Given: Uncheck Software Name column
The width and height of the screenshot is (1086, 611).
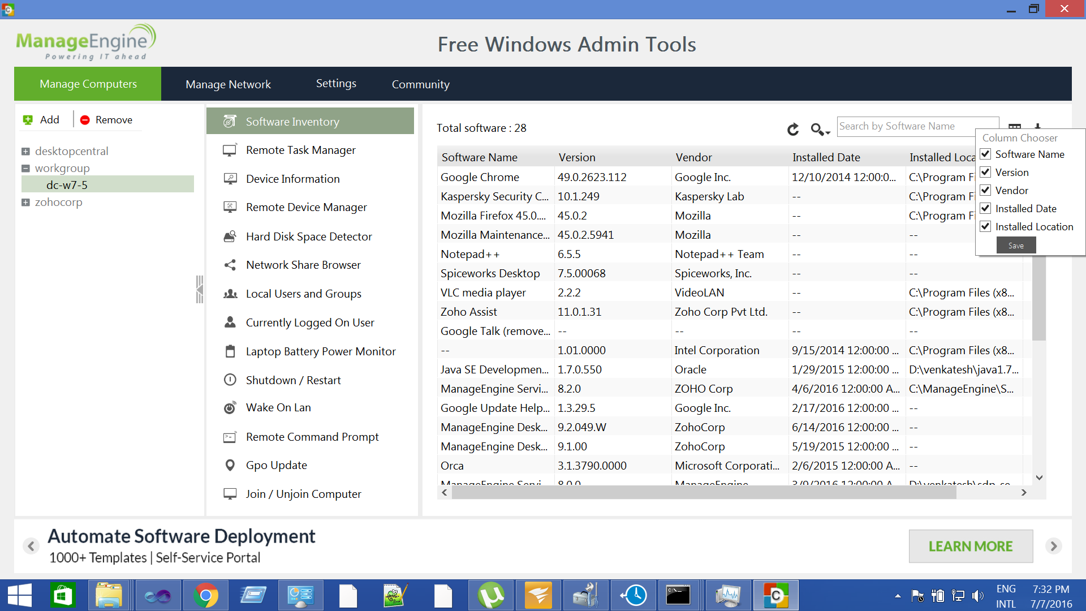Looking at the screenshot, I should pos(985,154).
